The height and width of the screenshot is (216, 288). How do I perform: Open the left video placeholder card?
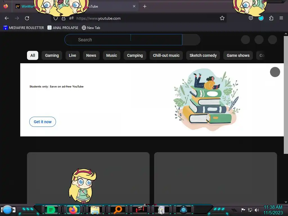[x=88, y=178]
